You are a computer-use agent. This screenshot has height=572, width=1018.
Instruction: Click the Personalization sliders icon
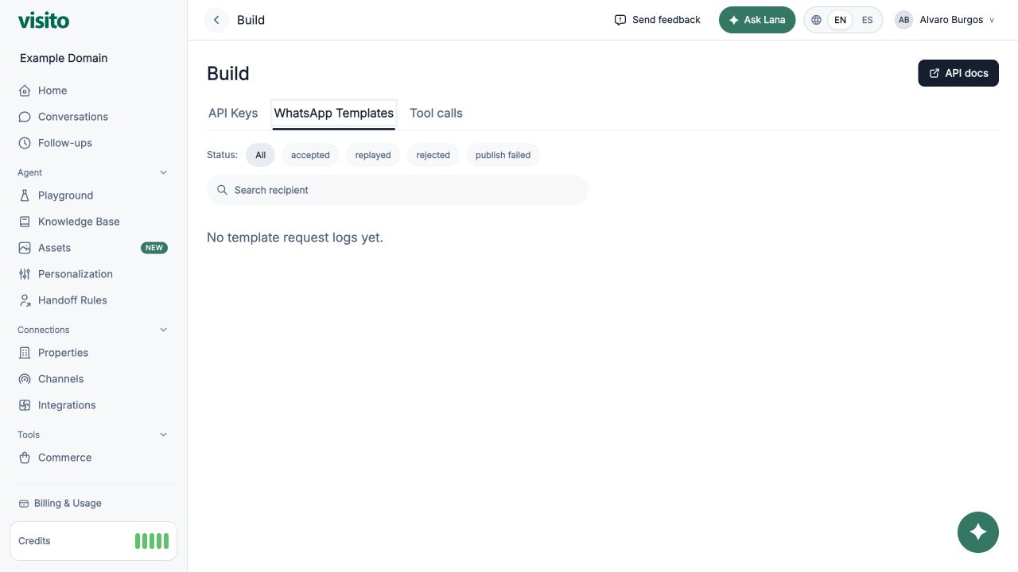point(25,274)
